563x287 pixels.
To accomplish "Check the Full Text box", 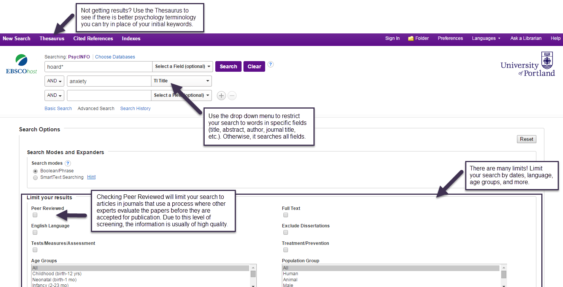I will pos(286,215).
